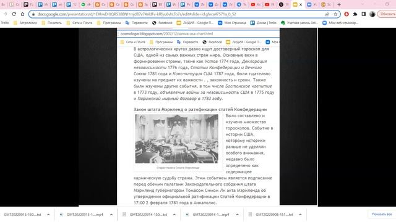Viewport: 396px width, 222px height.
Task: Expand options for GMT20220914-1....mp4 download
Action: click(237, 215)
